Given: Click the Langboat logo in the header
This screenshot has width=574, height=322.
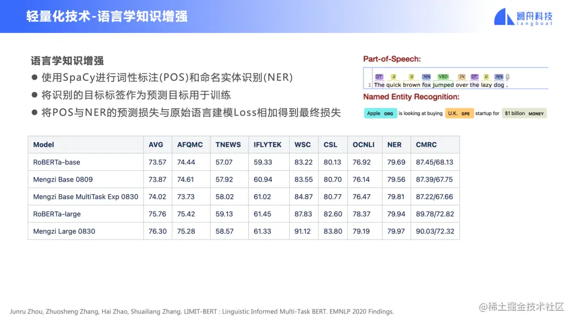Looking at the screenshot, I should (523, 16).
